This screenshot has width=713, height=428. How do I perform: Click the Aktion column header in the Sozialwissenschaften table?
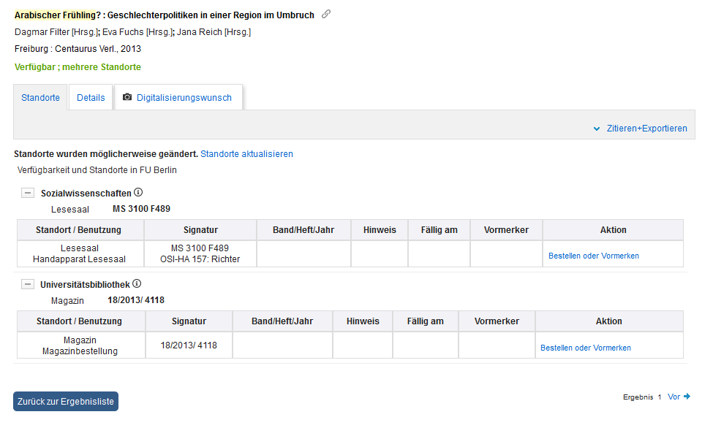(x=613, y=229)
